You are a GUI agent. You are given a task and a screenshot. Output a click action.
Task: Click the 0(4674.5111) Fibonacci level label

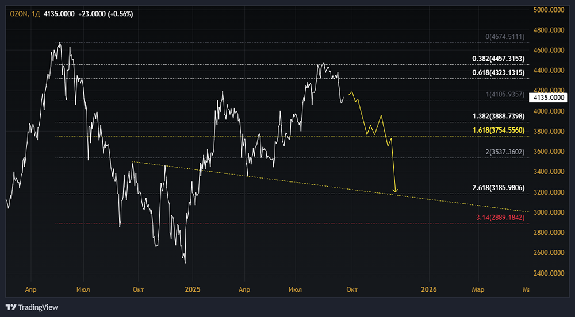pos(505,37)
